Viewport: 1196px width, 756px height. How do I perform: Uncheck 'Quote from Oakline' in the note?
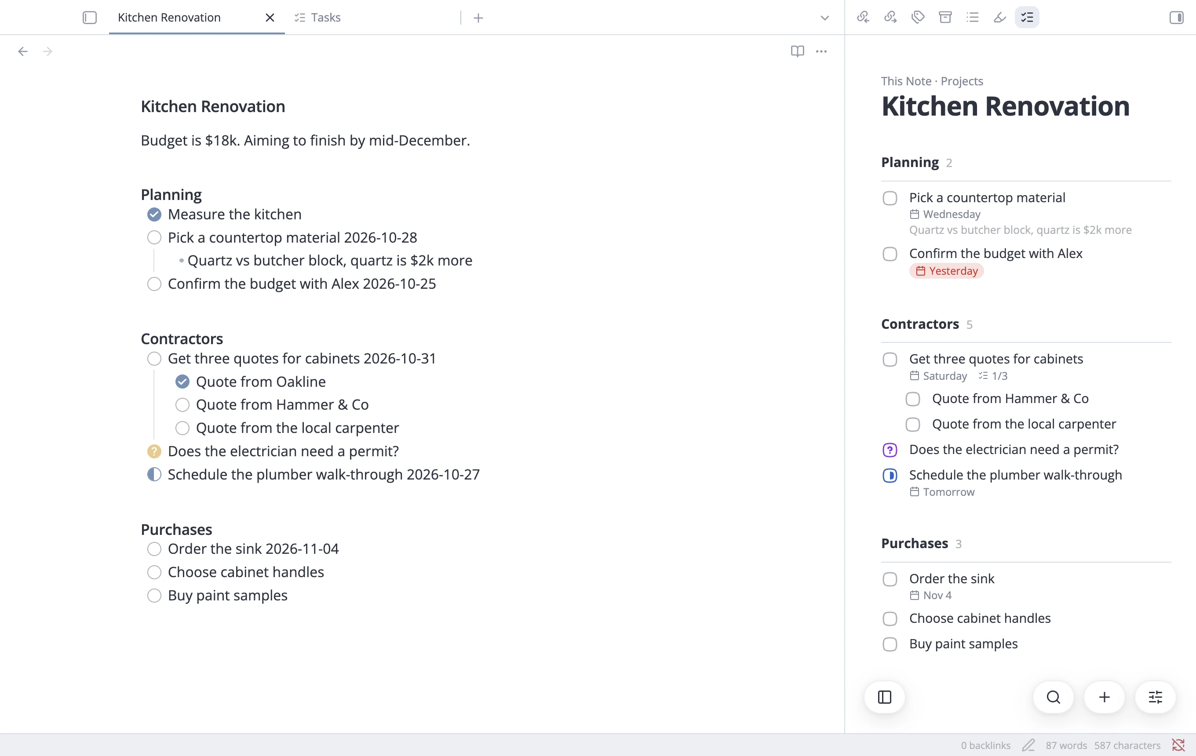pyautogui.click(x=182, y=382)
